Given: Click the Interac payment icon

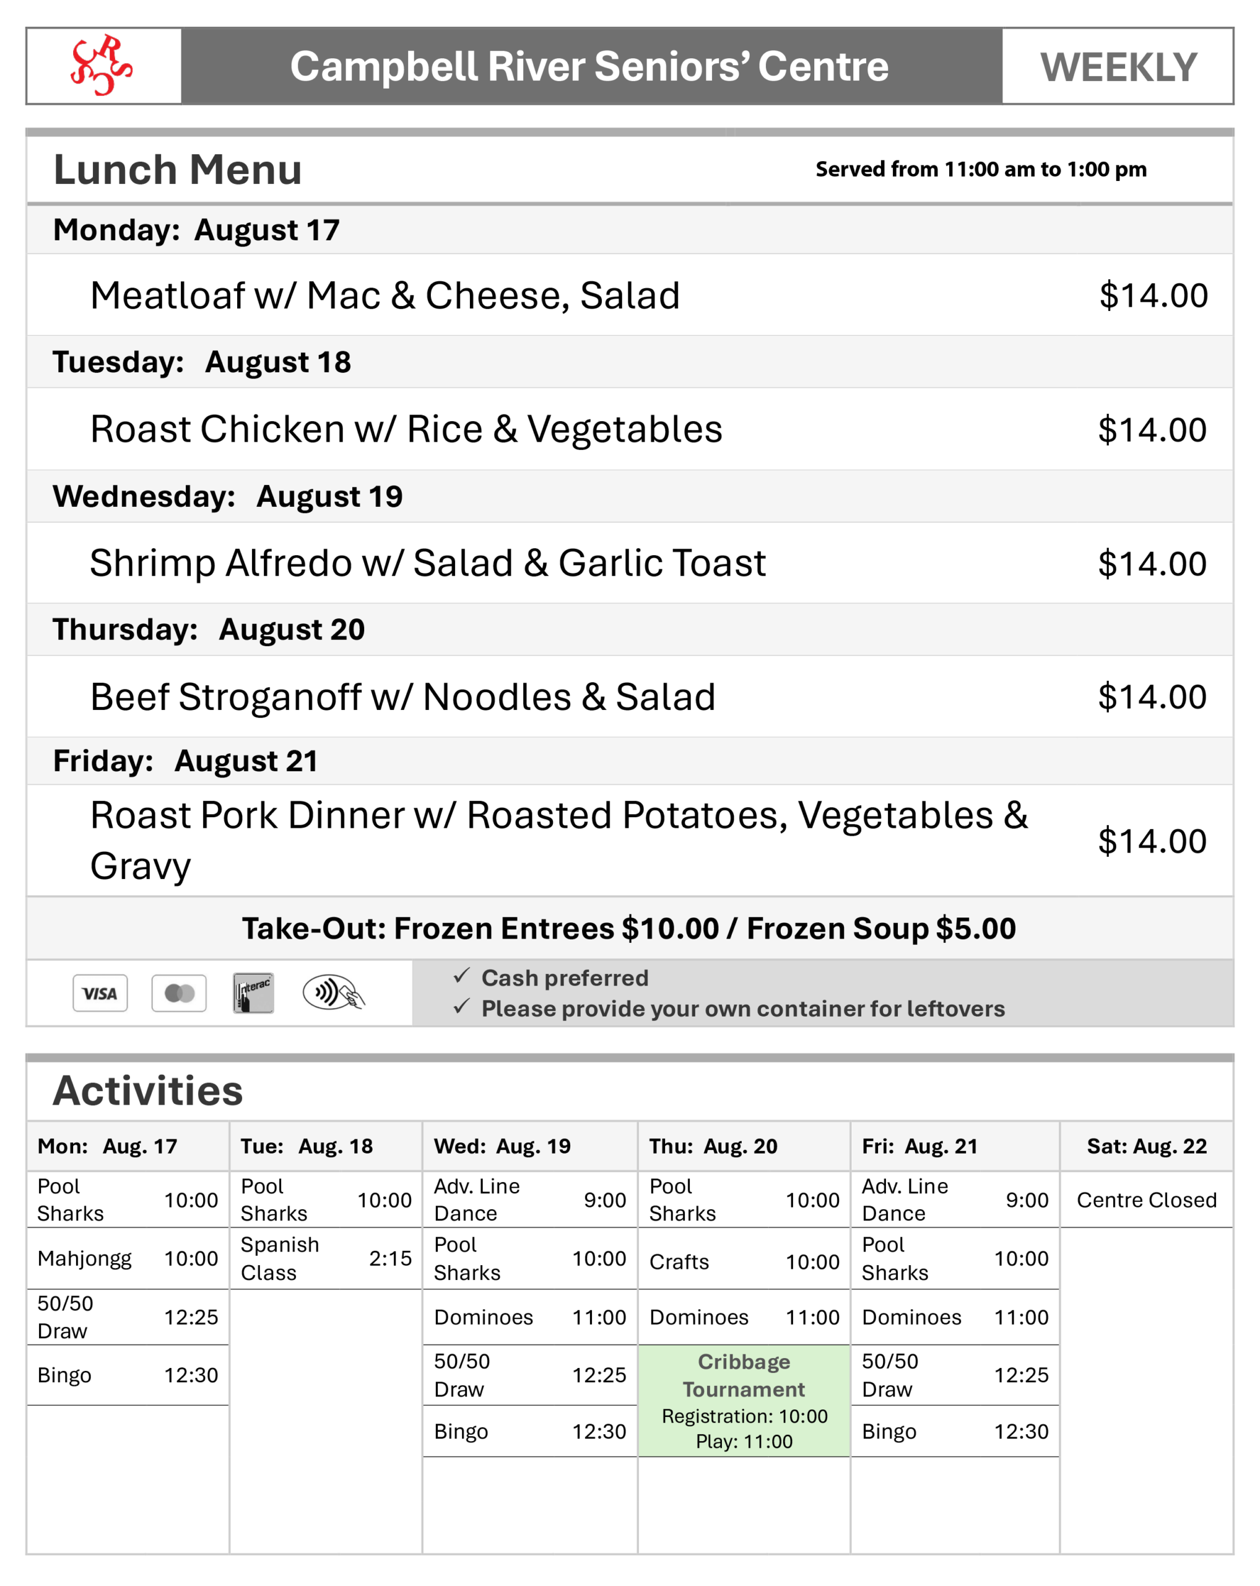Looking at the screenshot, I should pos(253,993).
